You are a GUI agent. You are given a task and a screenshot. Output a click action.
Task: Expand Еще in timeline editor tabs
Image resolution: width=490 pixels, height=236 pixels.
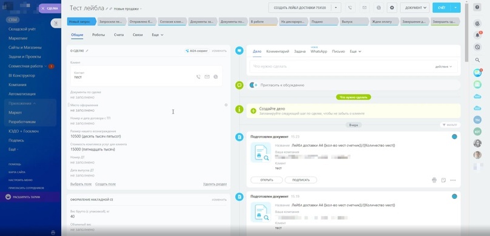[355, 51]
